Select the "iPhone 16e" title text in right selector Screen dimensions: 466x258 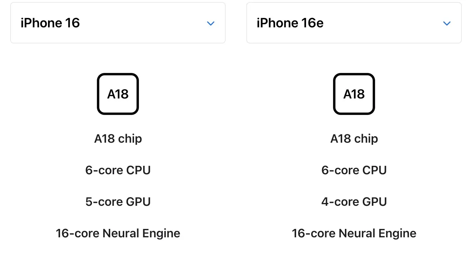(x=290, y=23)
